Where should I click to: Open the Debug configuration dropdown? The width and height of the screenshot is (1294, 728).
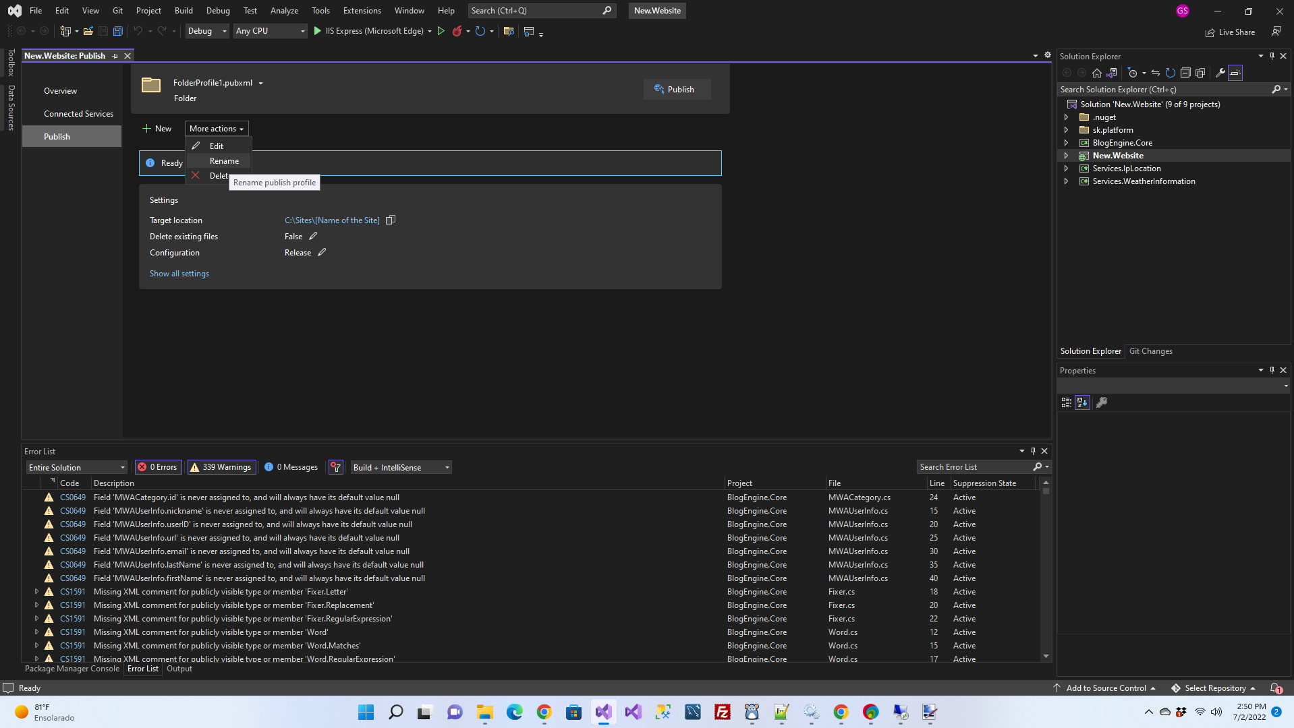[206, 31]
